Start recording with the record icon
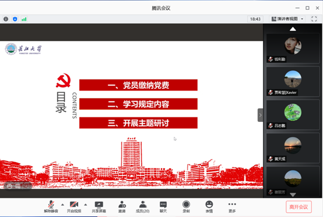The width and height of the screenshot is (323, 217). click(186, 206)
